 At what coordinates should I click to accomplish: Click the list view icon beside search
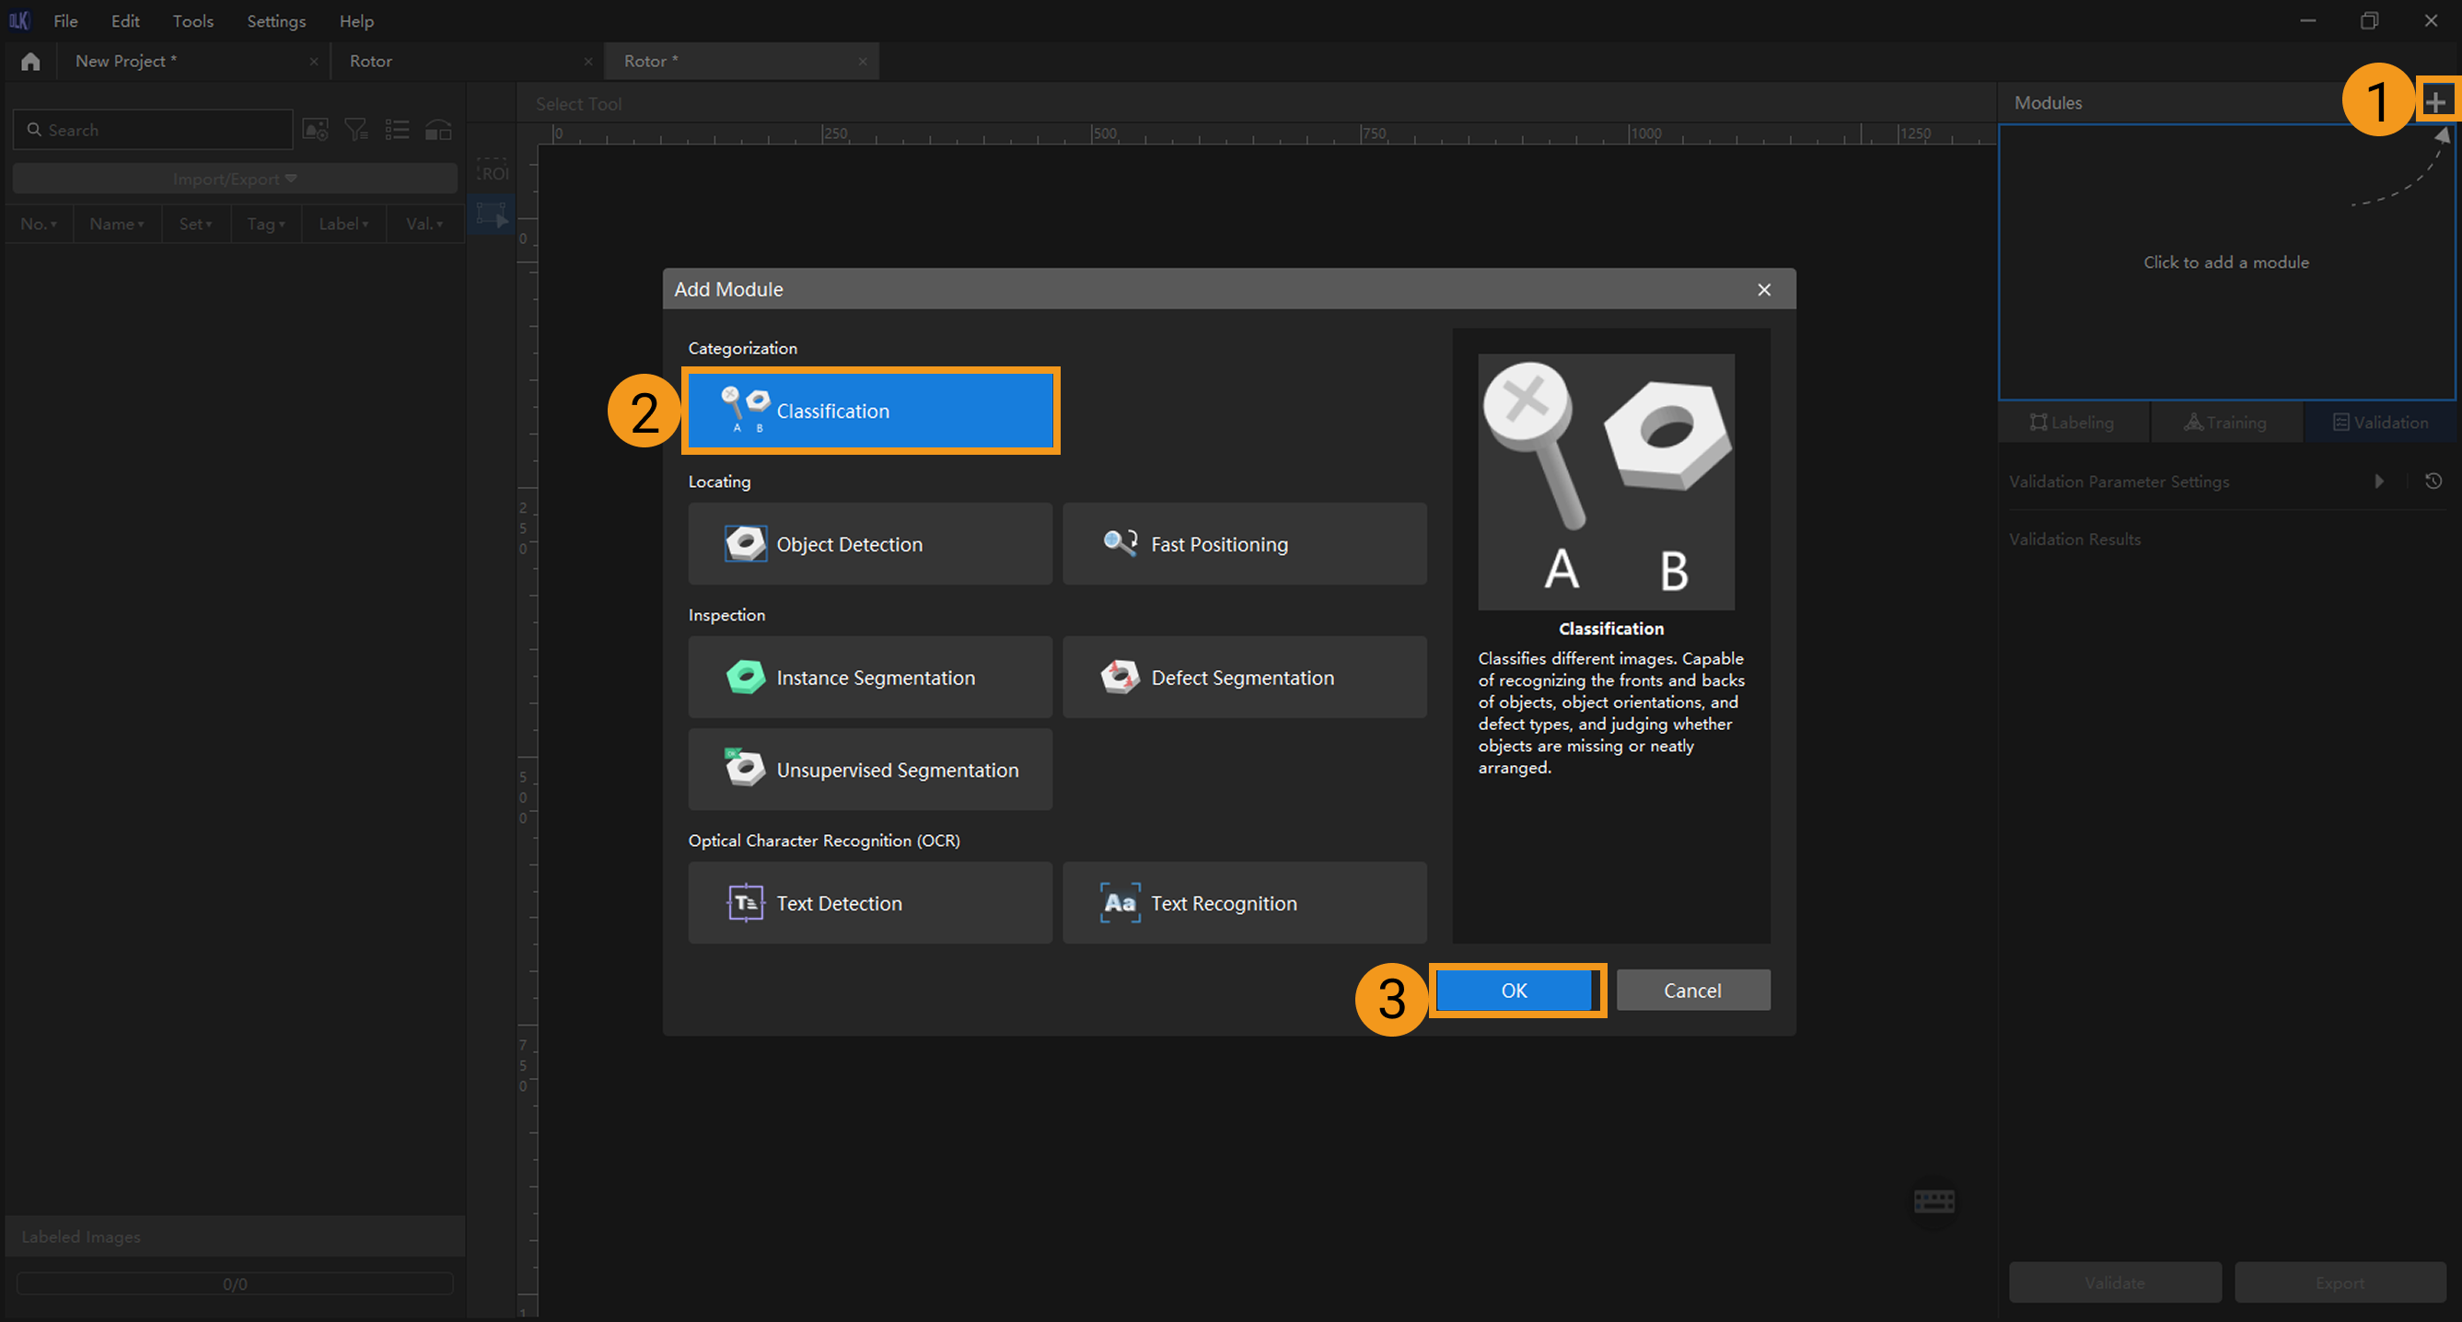point(398,129)
